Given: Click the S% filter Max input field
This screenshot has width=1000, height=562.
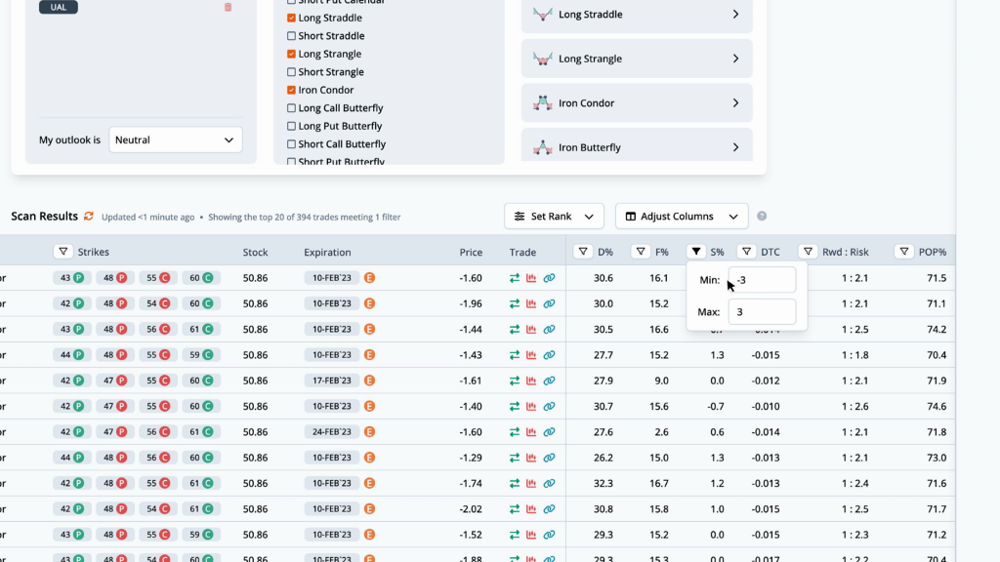Looking at the screenshot, I should [762, 312].
